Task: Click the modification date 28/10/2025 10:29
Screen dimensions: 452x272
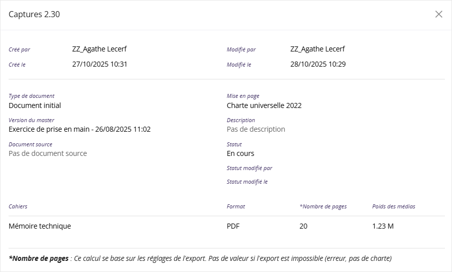Action: 318,64
